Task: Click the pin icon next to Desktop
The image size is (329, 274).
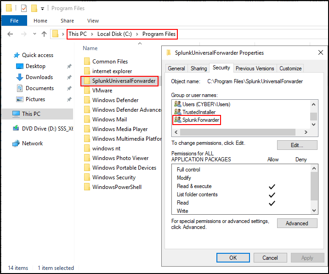Action: (x=69, y=66)
